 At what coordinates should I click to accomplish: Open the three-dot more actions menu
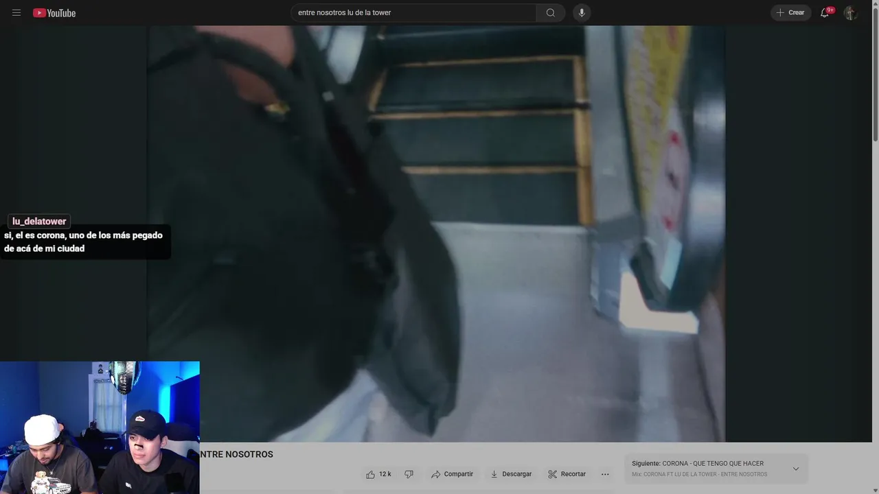pos(605,474)
